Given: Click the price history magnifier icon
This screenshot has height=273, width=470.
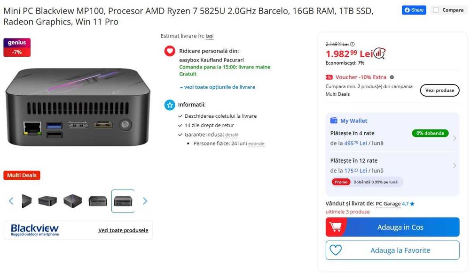Looking at the screenshot, I should click(380, 53).
